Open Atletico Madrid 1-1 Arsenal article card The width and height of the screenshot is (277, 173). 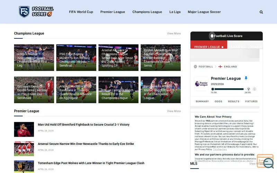click(34, 57)
